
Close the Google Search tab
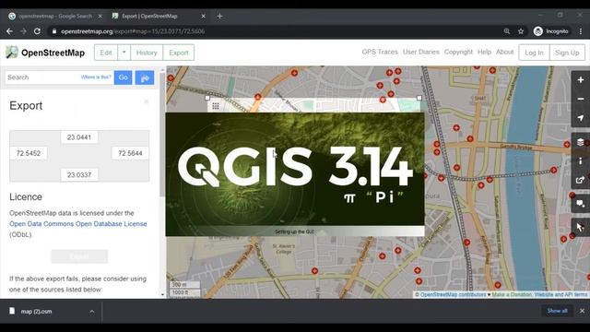click(x=100, y=17)
